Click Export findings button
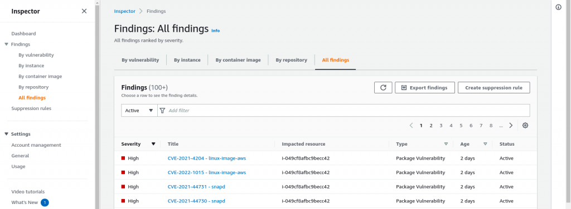 [424, 87]
